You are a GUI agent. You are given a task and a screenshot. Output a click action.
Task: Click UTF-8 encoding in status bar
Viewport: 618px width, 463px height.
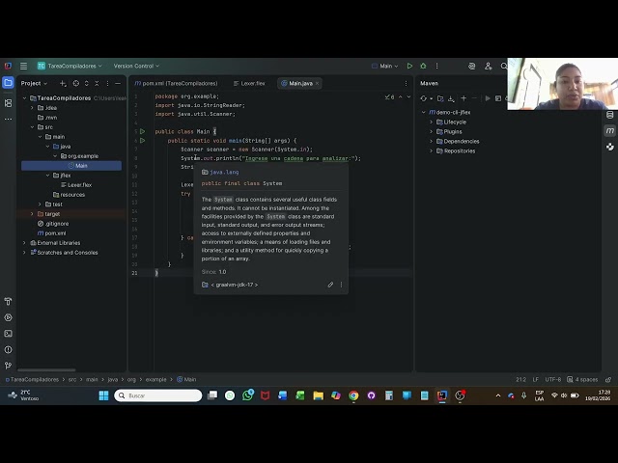[553, 379]
